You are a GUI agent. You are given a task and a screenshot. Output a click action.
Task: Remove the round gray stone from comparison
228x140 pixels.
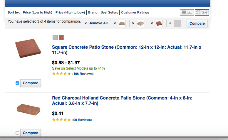click(133, 23)
